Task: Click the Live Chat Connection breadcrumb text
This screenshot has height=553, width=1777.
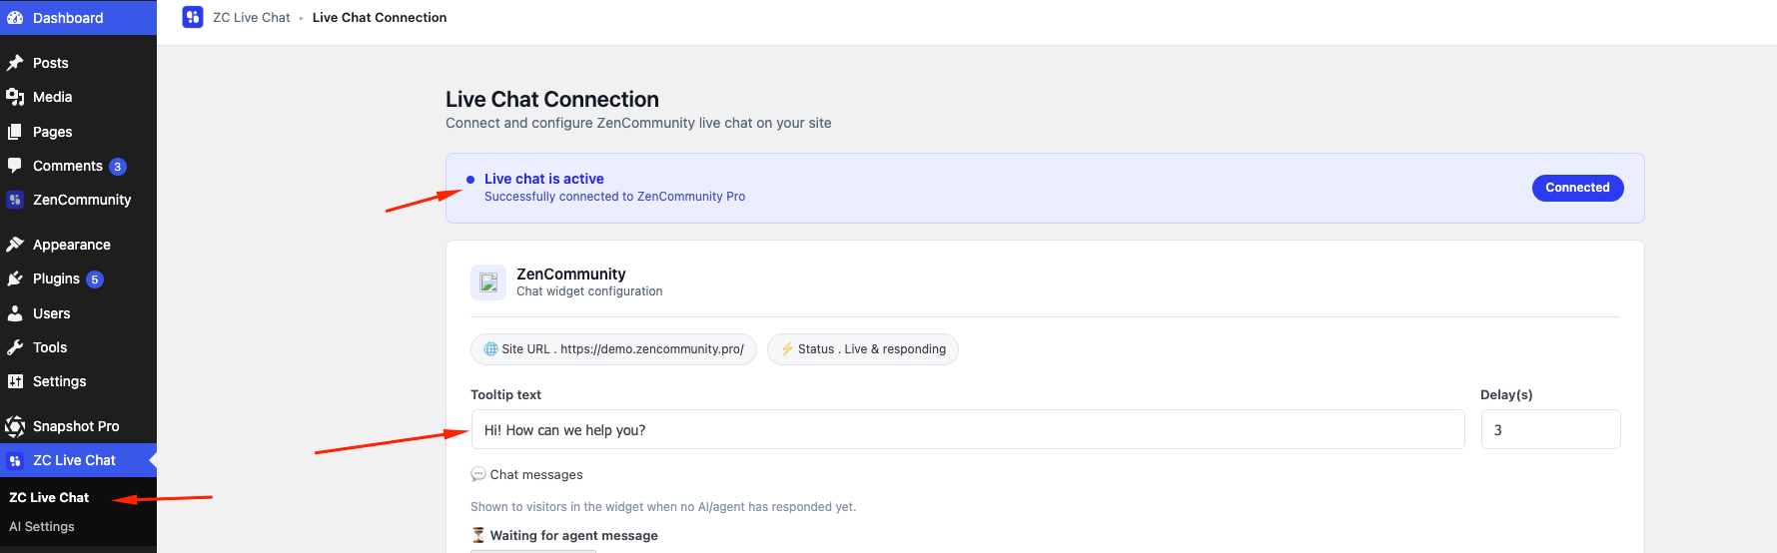Action: point(380,17)
